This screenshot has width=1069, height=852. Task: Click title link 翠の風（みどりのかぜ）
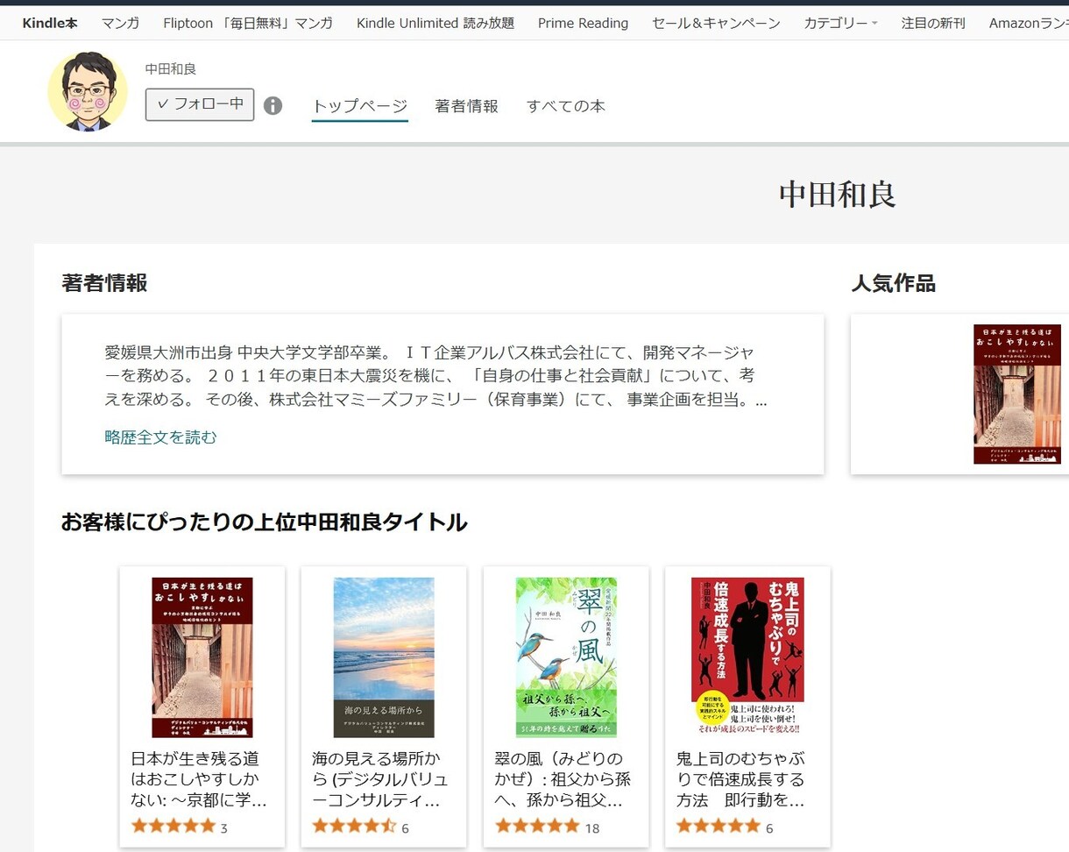point(563,779)
